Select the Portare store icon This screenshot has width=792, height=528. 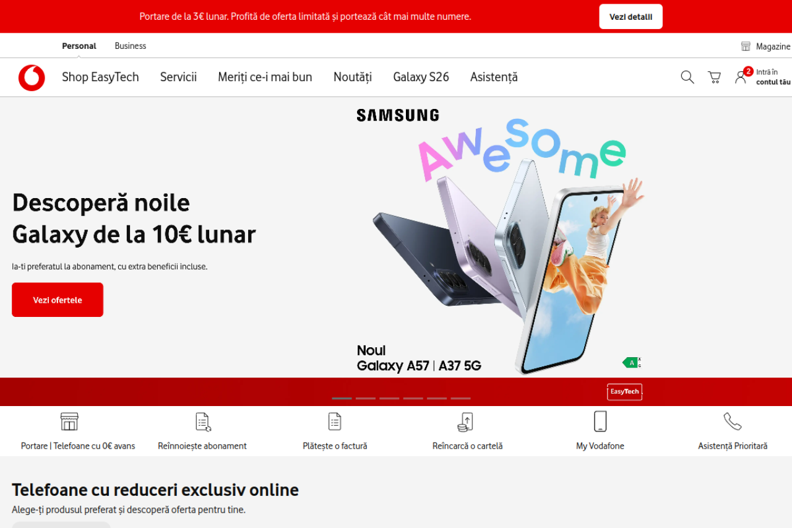pos(69,422)
